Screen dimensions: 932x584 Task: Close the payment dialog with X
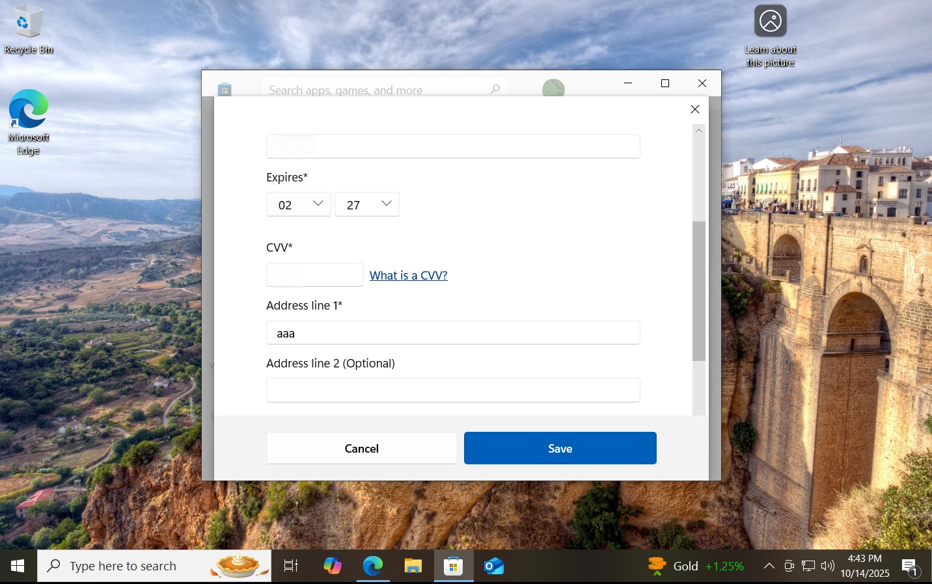click(695, 109)
